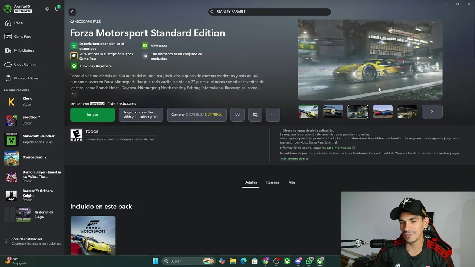Select the highlighted yellow car thumbnail
The height and width of the screenshot is (267, 475).
tap(358, 112)
